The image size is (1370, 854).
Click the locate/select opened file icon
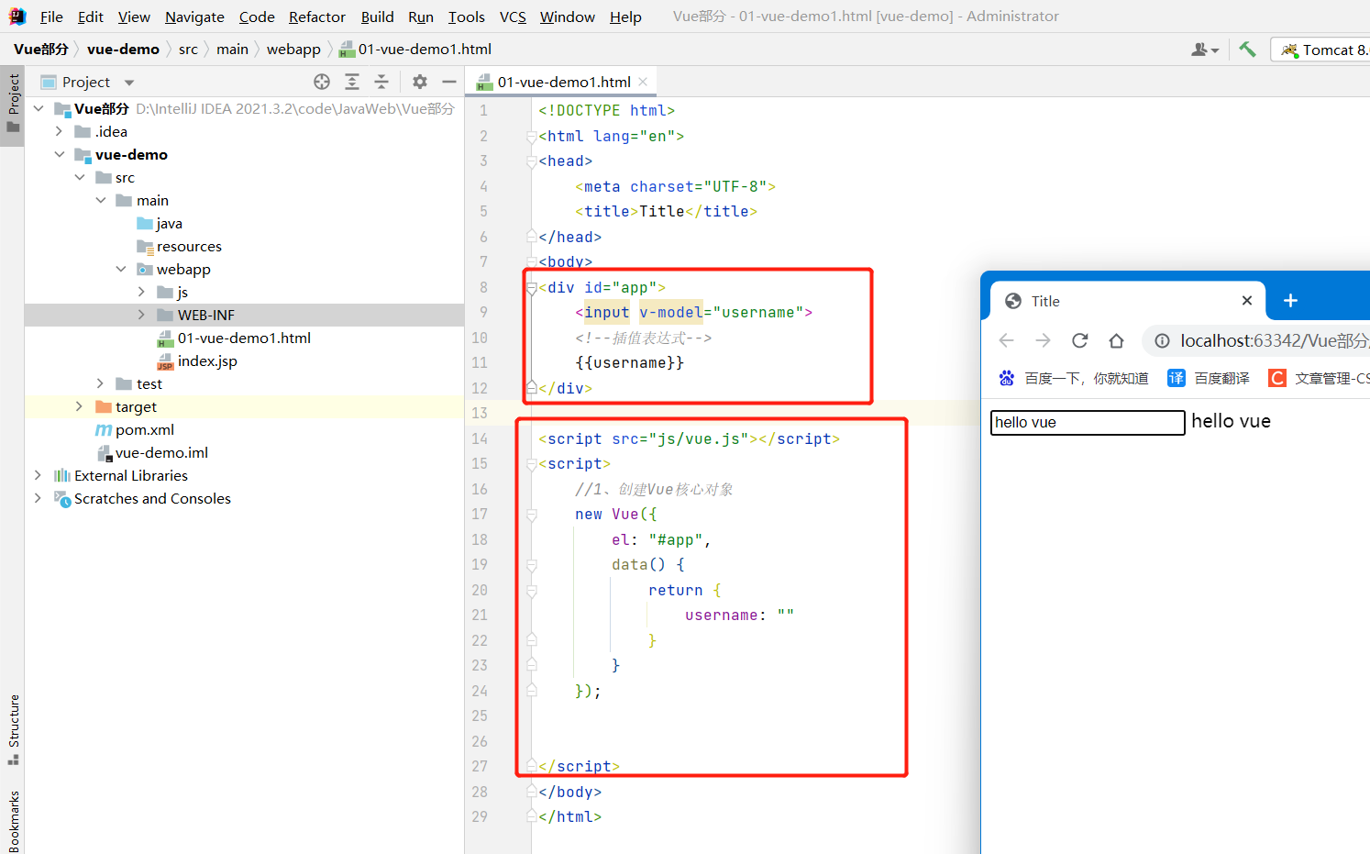pos(322,82)
